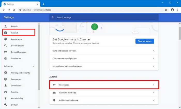Collapse the Advanced section
This screenshot has height=109, width=181.
(x=33, y=66)
